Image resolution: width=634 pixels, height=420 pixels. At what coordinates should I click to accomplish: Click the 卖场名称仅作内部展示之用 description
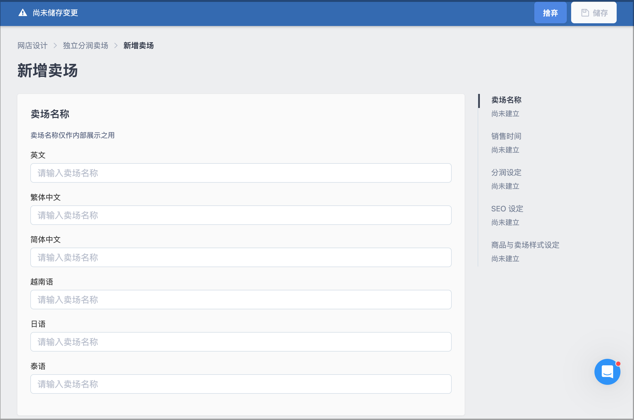(73, 135)
